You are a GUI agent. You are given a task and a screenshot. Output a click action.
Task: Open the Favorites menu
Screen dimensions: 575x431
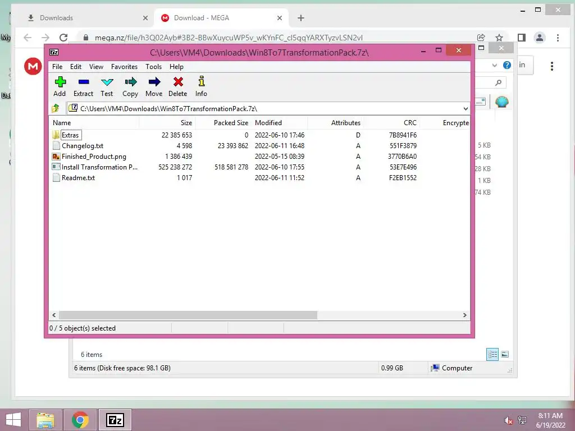click(124, 67)
